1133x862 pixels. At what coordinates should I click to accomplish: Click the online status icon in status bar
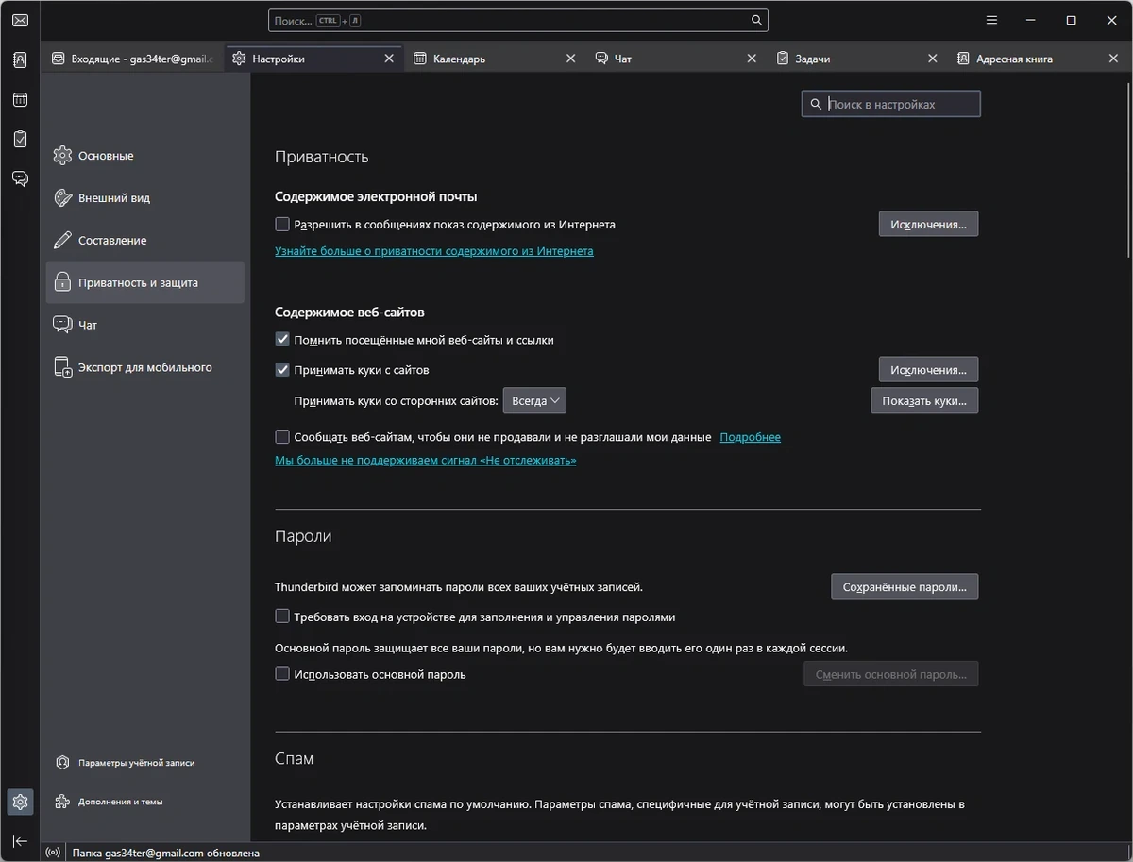53,853
